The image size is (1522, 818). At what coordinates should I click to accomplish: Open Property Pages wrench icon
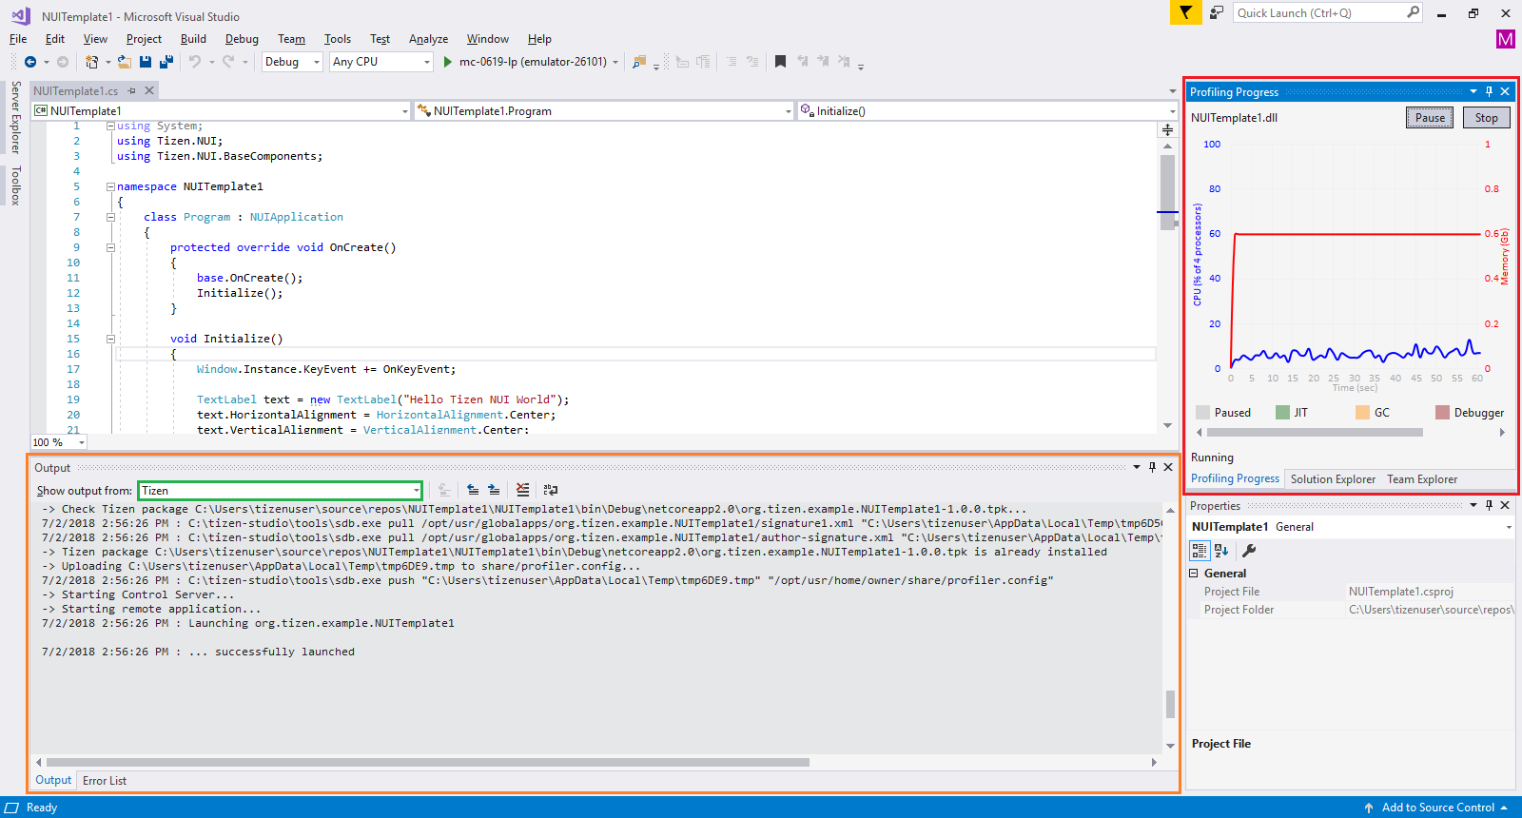(1249, 551)
